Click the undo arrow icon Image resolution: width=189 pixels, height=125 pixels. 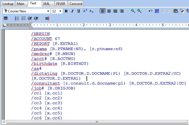click(x=151, y=11)
